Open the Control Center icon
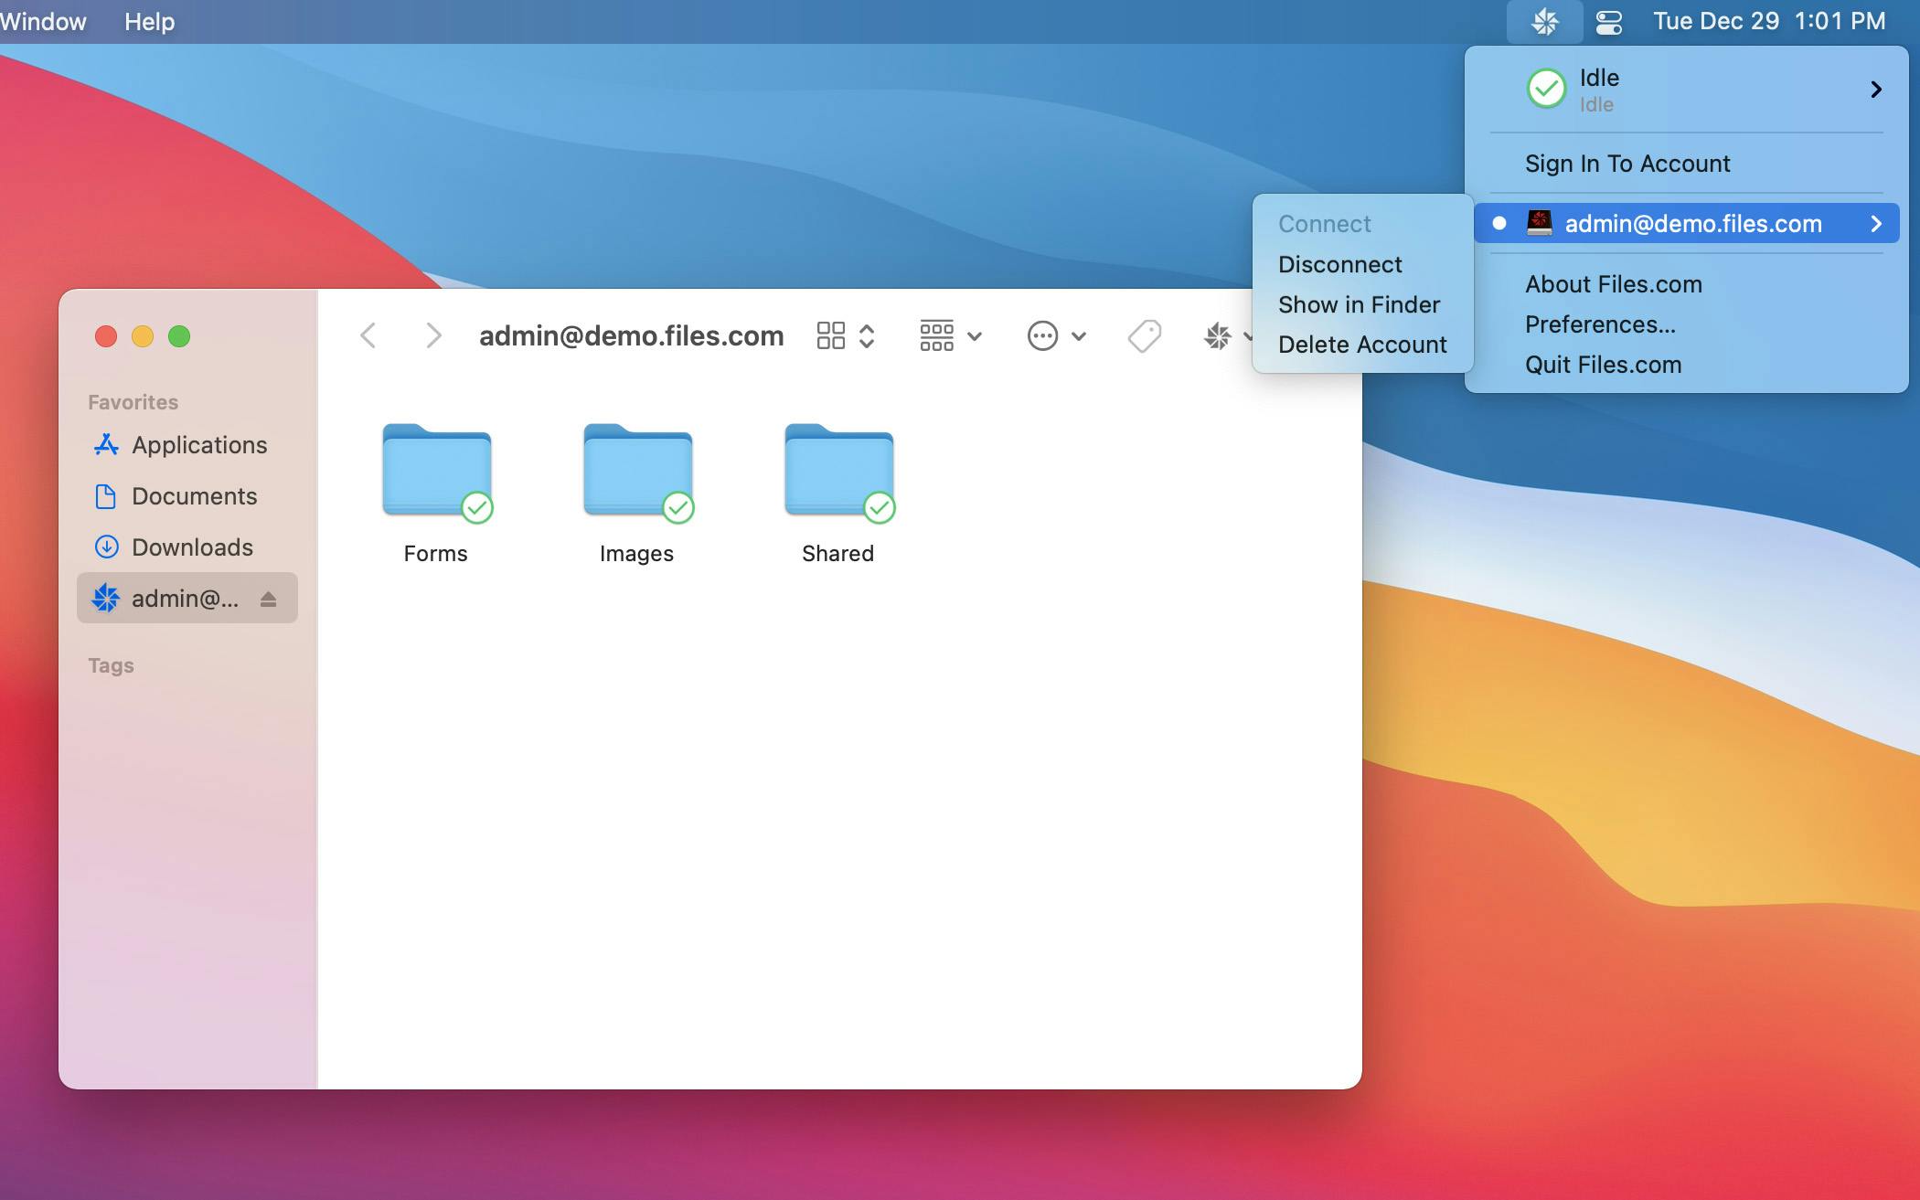 click(x=1608, y=21)
